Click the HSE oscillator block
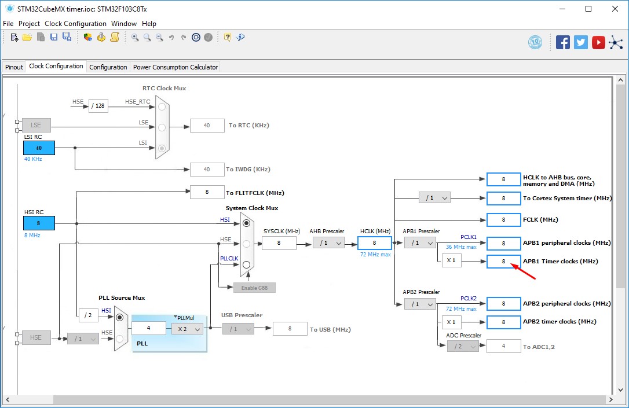 click(x=36, y=337)
